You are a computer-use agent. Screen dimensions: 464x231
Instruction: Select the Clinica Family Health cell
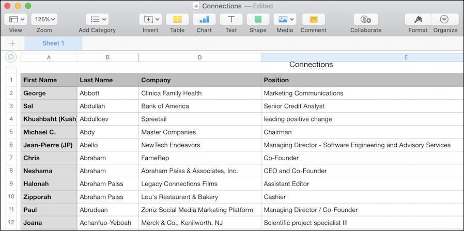pyautogui.click(x=200, y=93)
